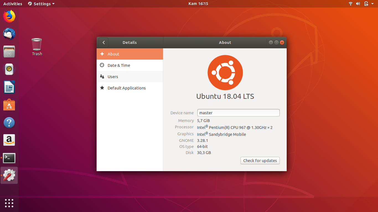Click the Memory value 5,7 GiB

(203, 121)
